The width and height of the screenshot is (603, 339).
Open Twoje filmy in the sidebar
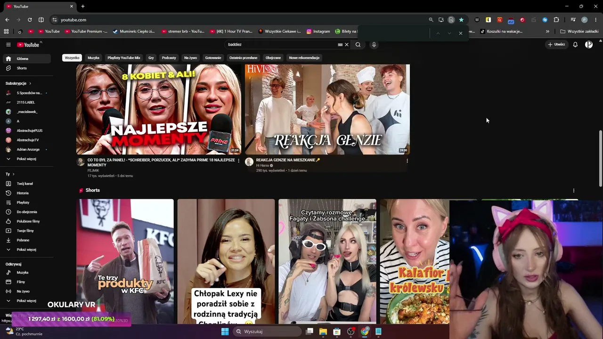pyautogui.click(x=26, y=231)
